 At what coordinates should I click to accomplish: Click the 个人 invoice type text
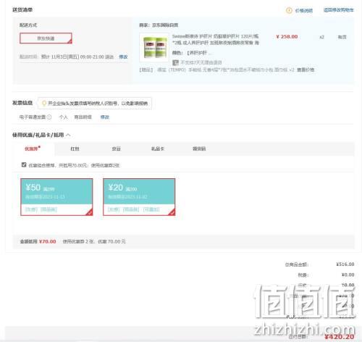64,117
